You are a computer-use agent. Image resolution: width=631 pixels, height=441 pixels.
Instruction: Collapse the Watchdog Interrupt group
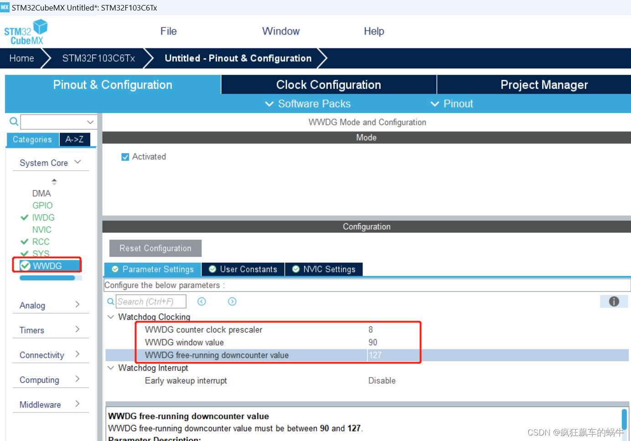pos(111,368)
